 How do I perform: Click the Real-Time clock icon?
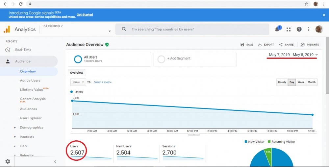click(8, 50)
